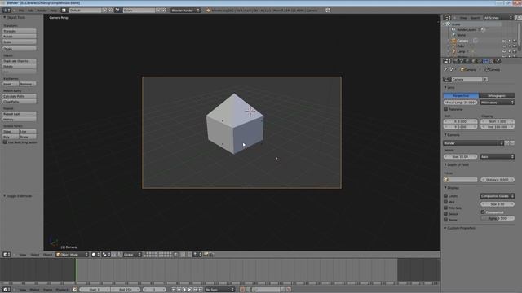Open the Properties editor type selector icon
522x293 pixels.
click(x=447, y=61)
